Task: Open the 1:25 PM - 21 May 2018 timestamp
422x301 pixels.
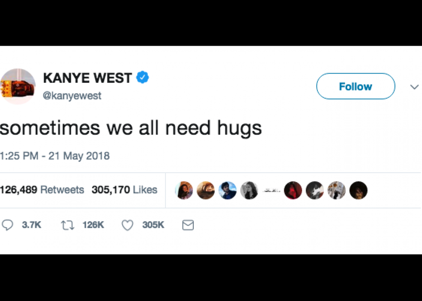Action: click(x=55, y=156)
